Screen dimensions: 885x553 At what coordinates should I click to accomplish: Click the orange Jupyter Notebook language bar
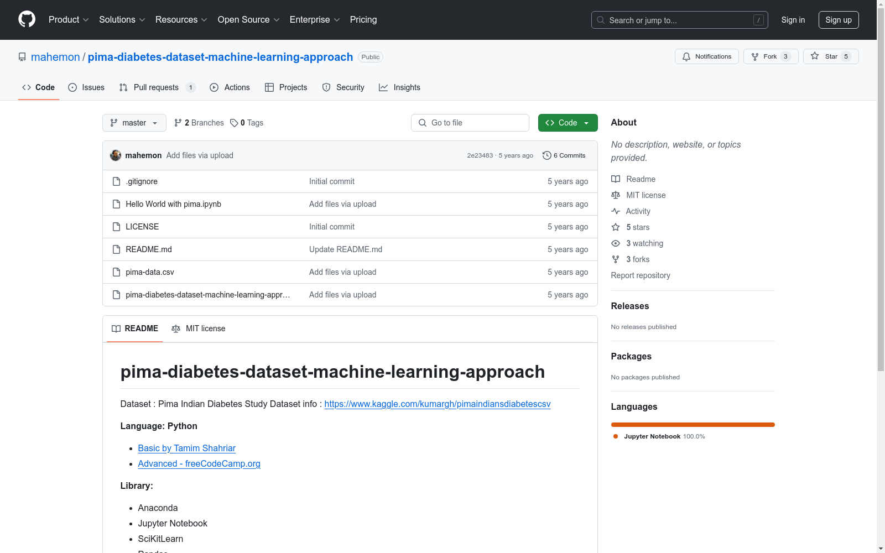tap(693, 425)
